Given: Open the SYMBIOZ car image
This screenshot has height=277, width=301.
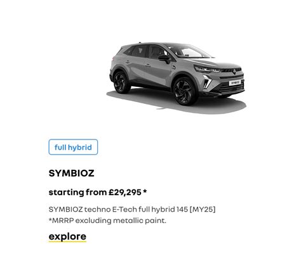Looking at the screenshot, I should coord(177,78).
